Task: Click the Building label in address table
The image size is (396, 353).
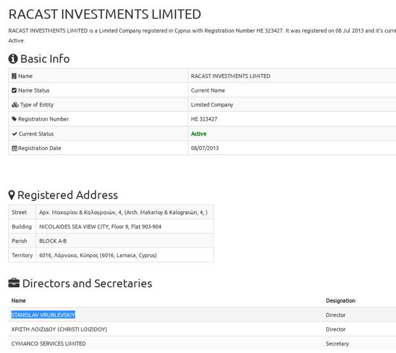Action: tap(22, 227)
